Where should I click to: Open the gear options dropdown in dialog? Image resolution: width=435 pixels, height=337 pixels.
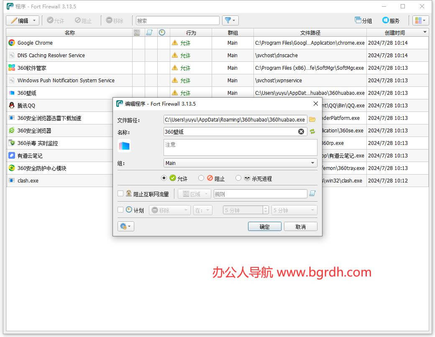[125, 226]
